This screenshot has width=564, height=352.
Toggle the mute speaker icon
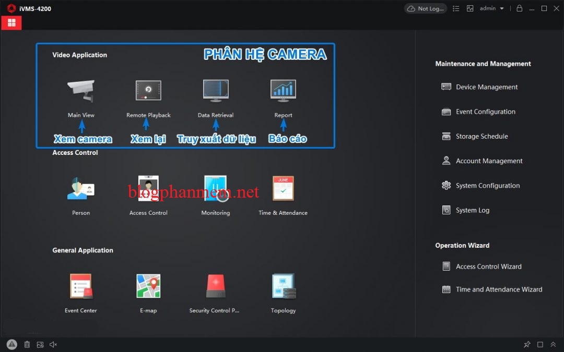(53, 345)
